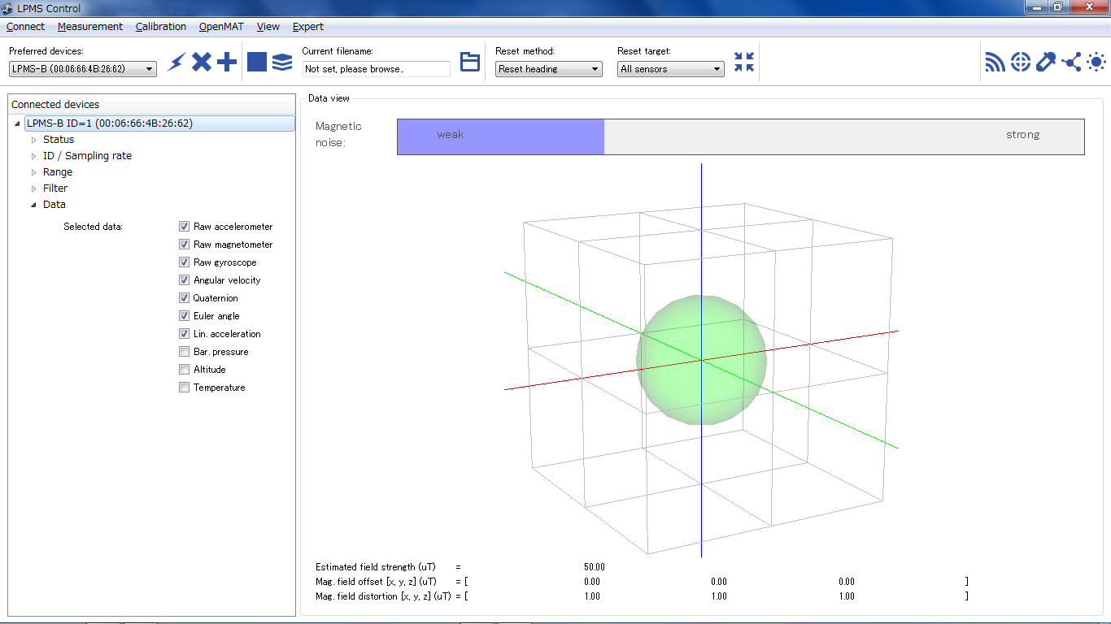Click the folder browse file icon
The height and width of the screenshot is (624, 1111).
470,62
